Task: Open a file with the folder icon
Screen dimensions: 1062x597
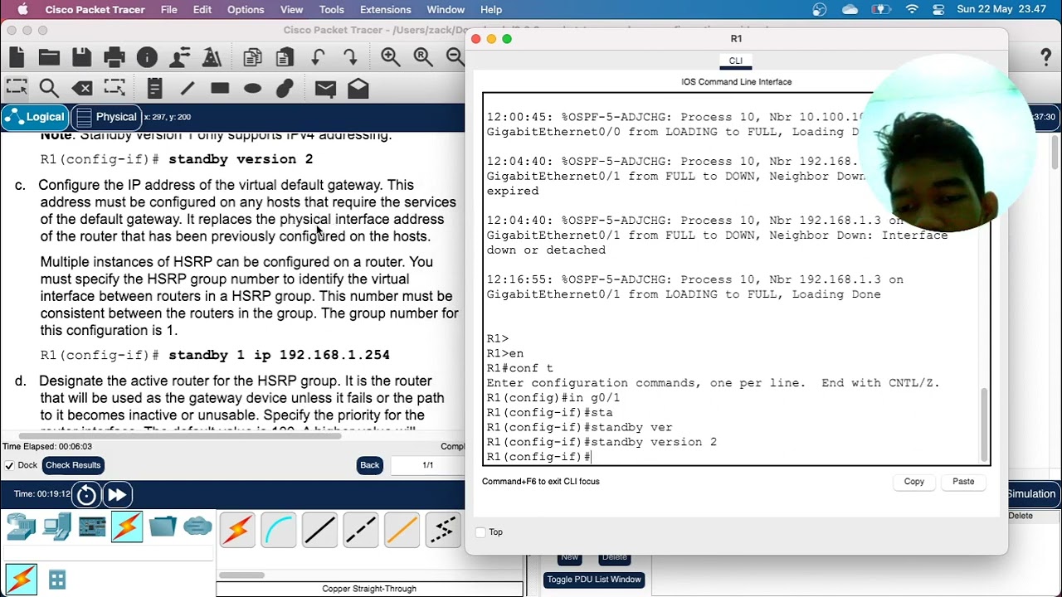Action: click(x=49, y=57)
